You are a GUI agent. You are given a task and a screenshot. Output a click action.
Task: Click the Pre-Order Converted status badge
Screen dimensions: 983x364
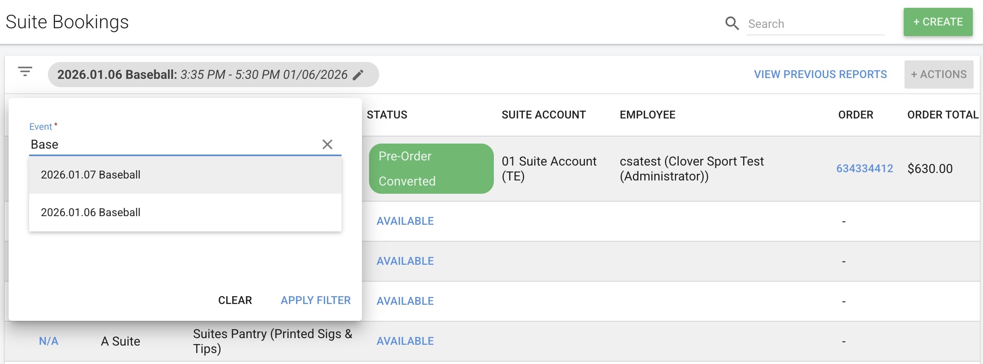431,169
